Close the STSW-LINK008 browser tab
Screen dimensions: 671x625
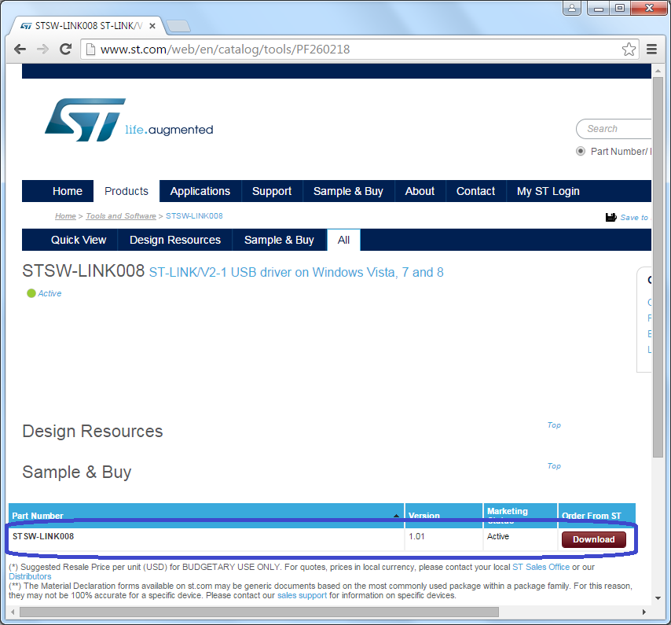[152, 26]
